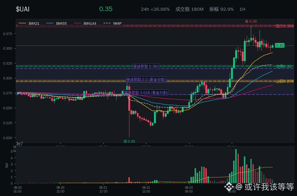297x196 pixels.
Task: Click the $UAI ticker title
Action: pos(23,9)
